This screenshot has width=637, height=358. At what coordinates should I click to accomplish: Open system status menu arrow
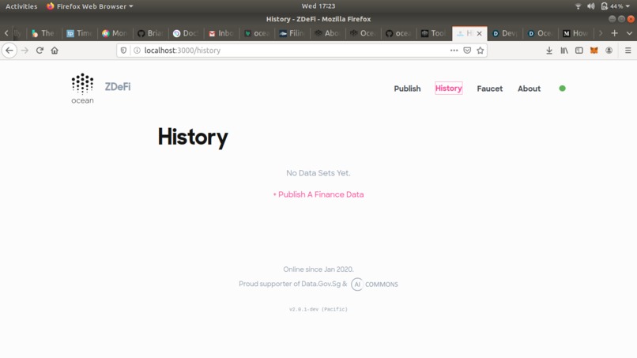(628, 6)
